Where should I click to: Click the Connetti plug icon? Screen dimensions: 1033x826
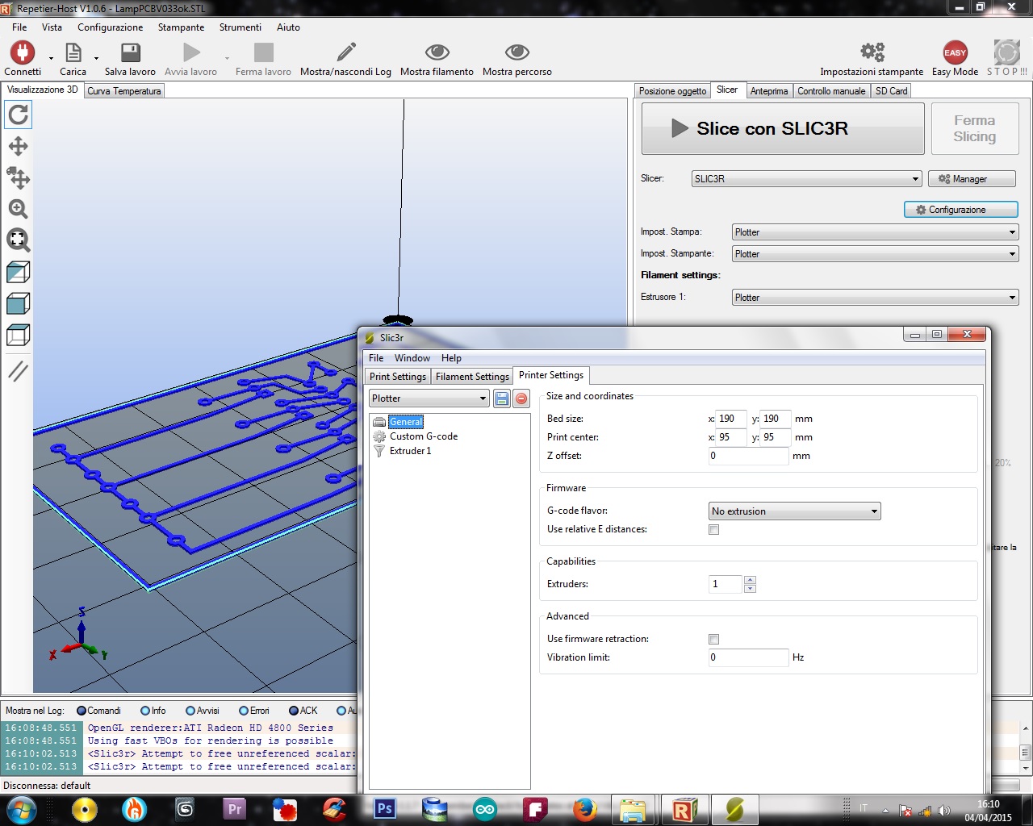click(x=22, y=53)
